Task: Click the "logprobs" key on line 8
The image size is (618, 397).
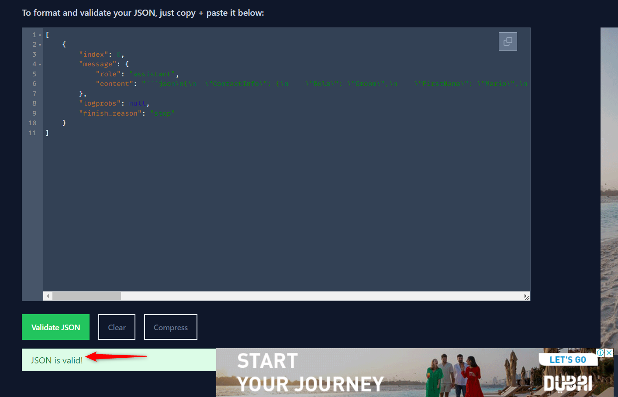Action: coord(100,103)
